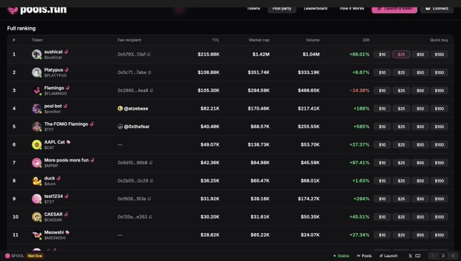The image size is (461, 261).
Task: Open the Leaderboard nav item
Action: (x=315, y=9)
